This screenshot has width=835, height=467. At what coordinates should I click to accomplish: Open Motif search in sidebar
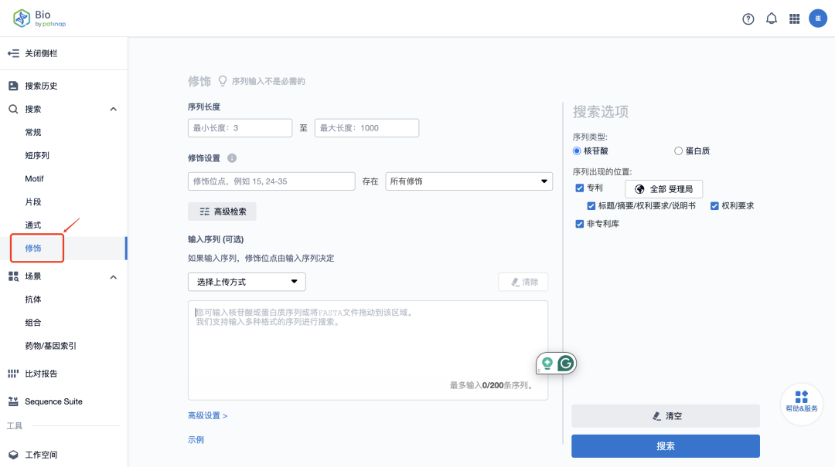[34, 179]
